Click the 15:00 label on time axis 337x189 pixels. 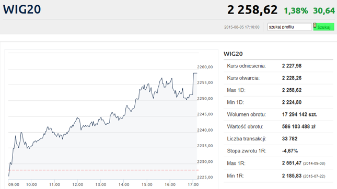(x=147, y=184)
